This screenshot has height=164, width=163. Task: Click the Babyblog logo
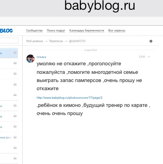click(6, 31)
